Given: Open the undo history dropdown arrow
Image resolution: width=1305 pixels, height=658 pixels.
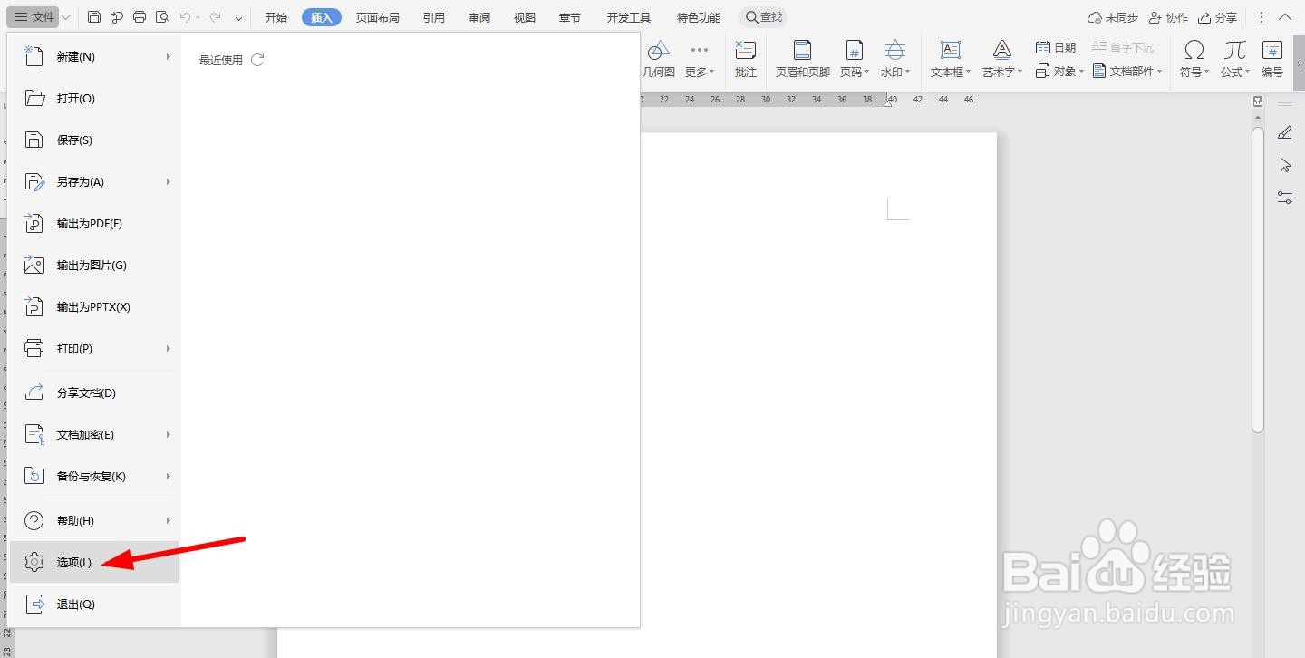Looking at the screenshot, I should coord(198,17).
